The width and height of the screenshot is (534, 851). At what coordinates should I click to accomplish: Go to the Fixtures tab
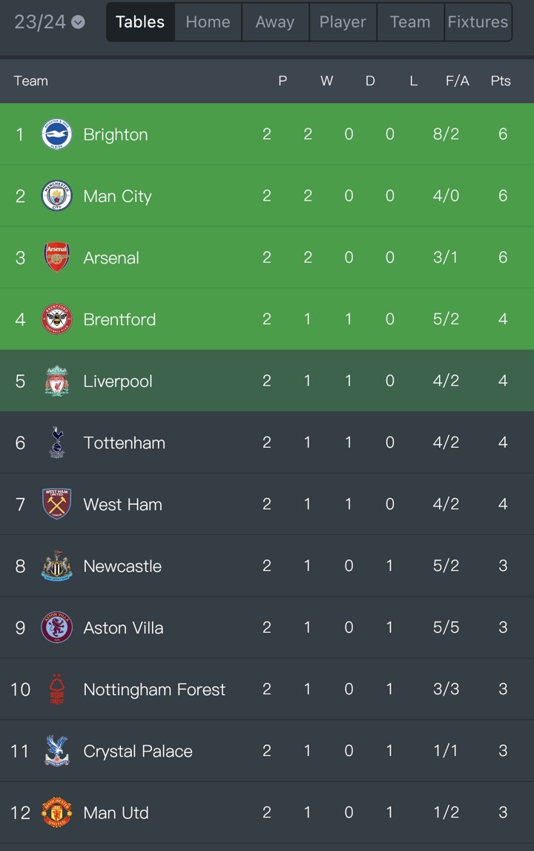click(x=478, y=22)
